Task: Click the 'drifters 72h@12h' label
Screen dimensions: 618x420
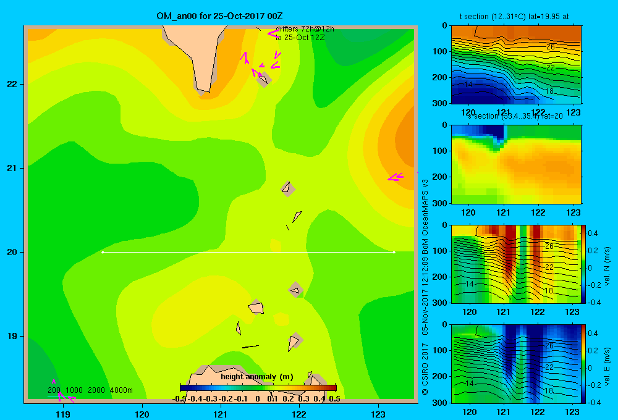Action: coord(305,29)
